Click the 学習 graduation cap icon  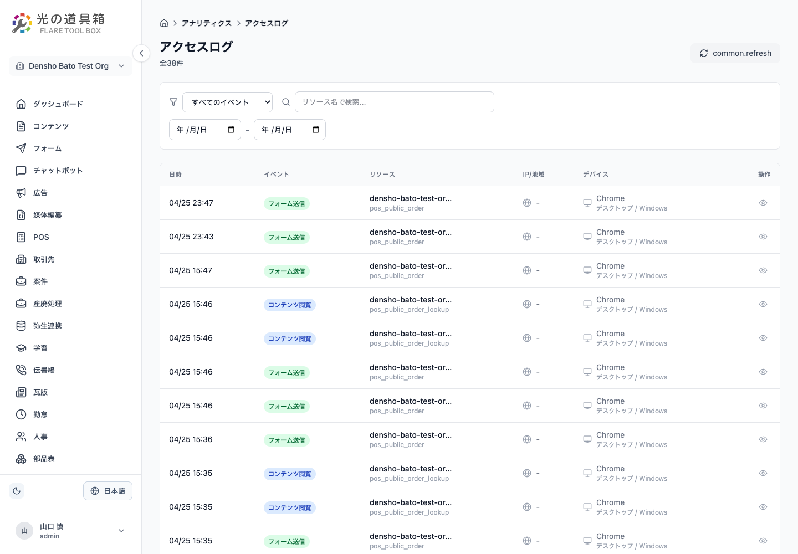click(21, 348)
